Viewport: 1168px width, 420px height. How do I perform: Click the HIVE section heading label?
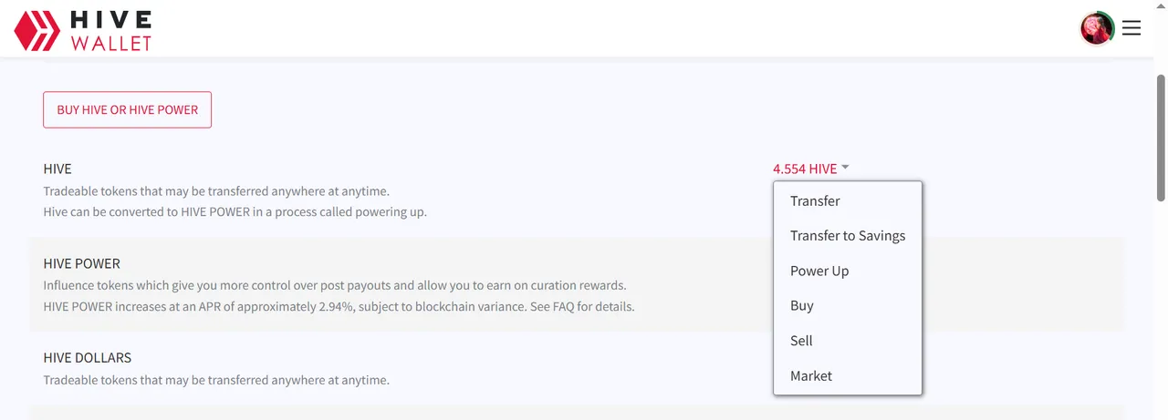click(x=57, y=169)
